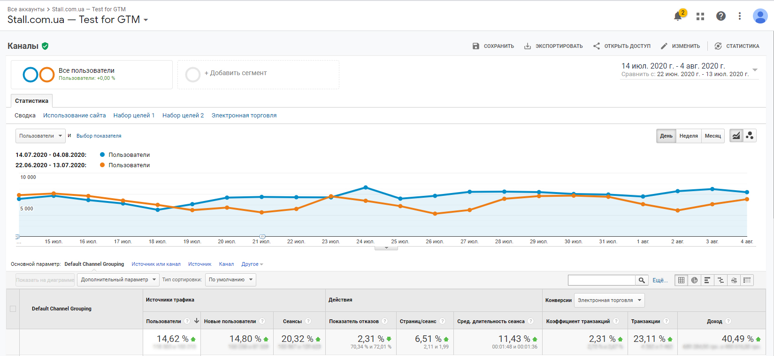Switch graph interval to Неделя
774x356 pixels.
689,136
